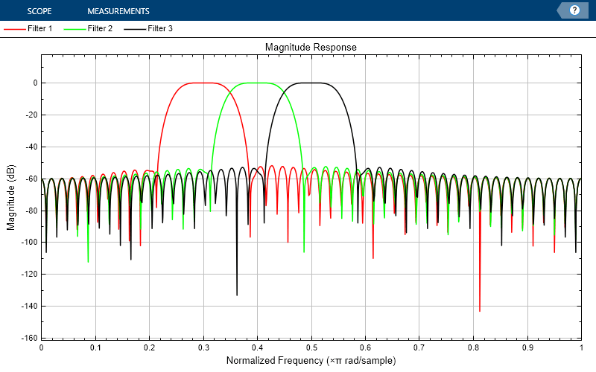Switch to the SCOPE tab
Viewport: 596px width, 372px height.
(x=39, y=11)
